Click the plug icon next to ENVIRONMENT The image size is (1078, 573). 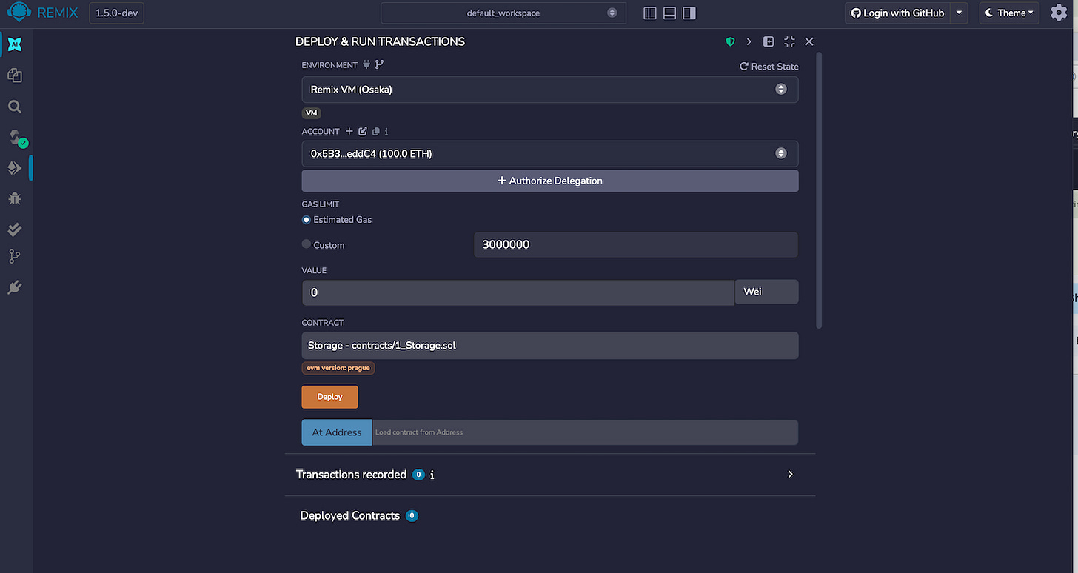366,65
